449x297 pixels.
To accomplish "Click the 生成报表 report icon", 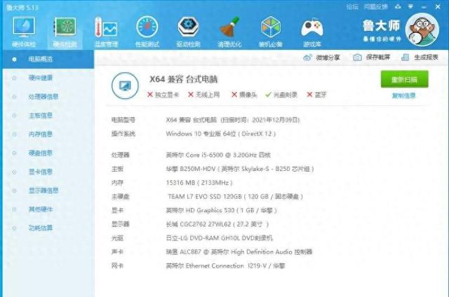I will point(406,57).
